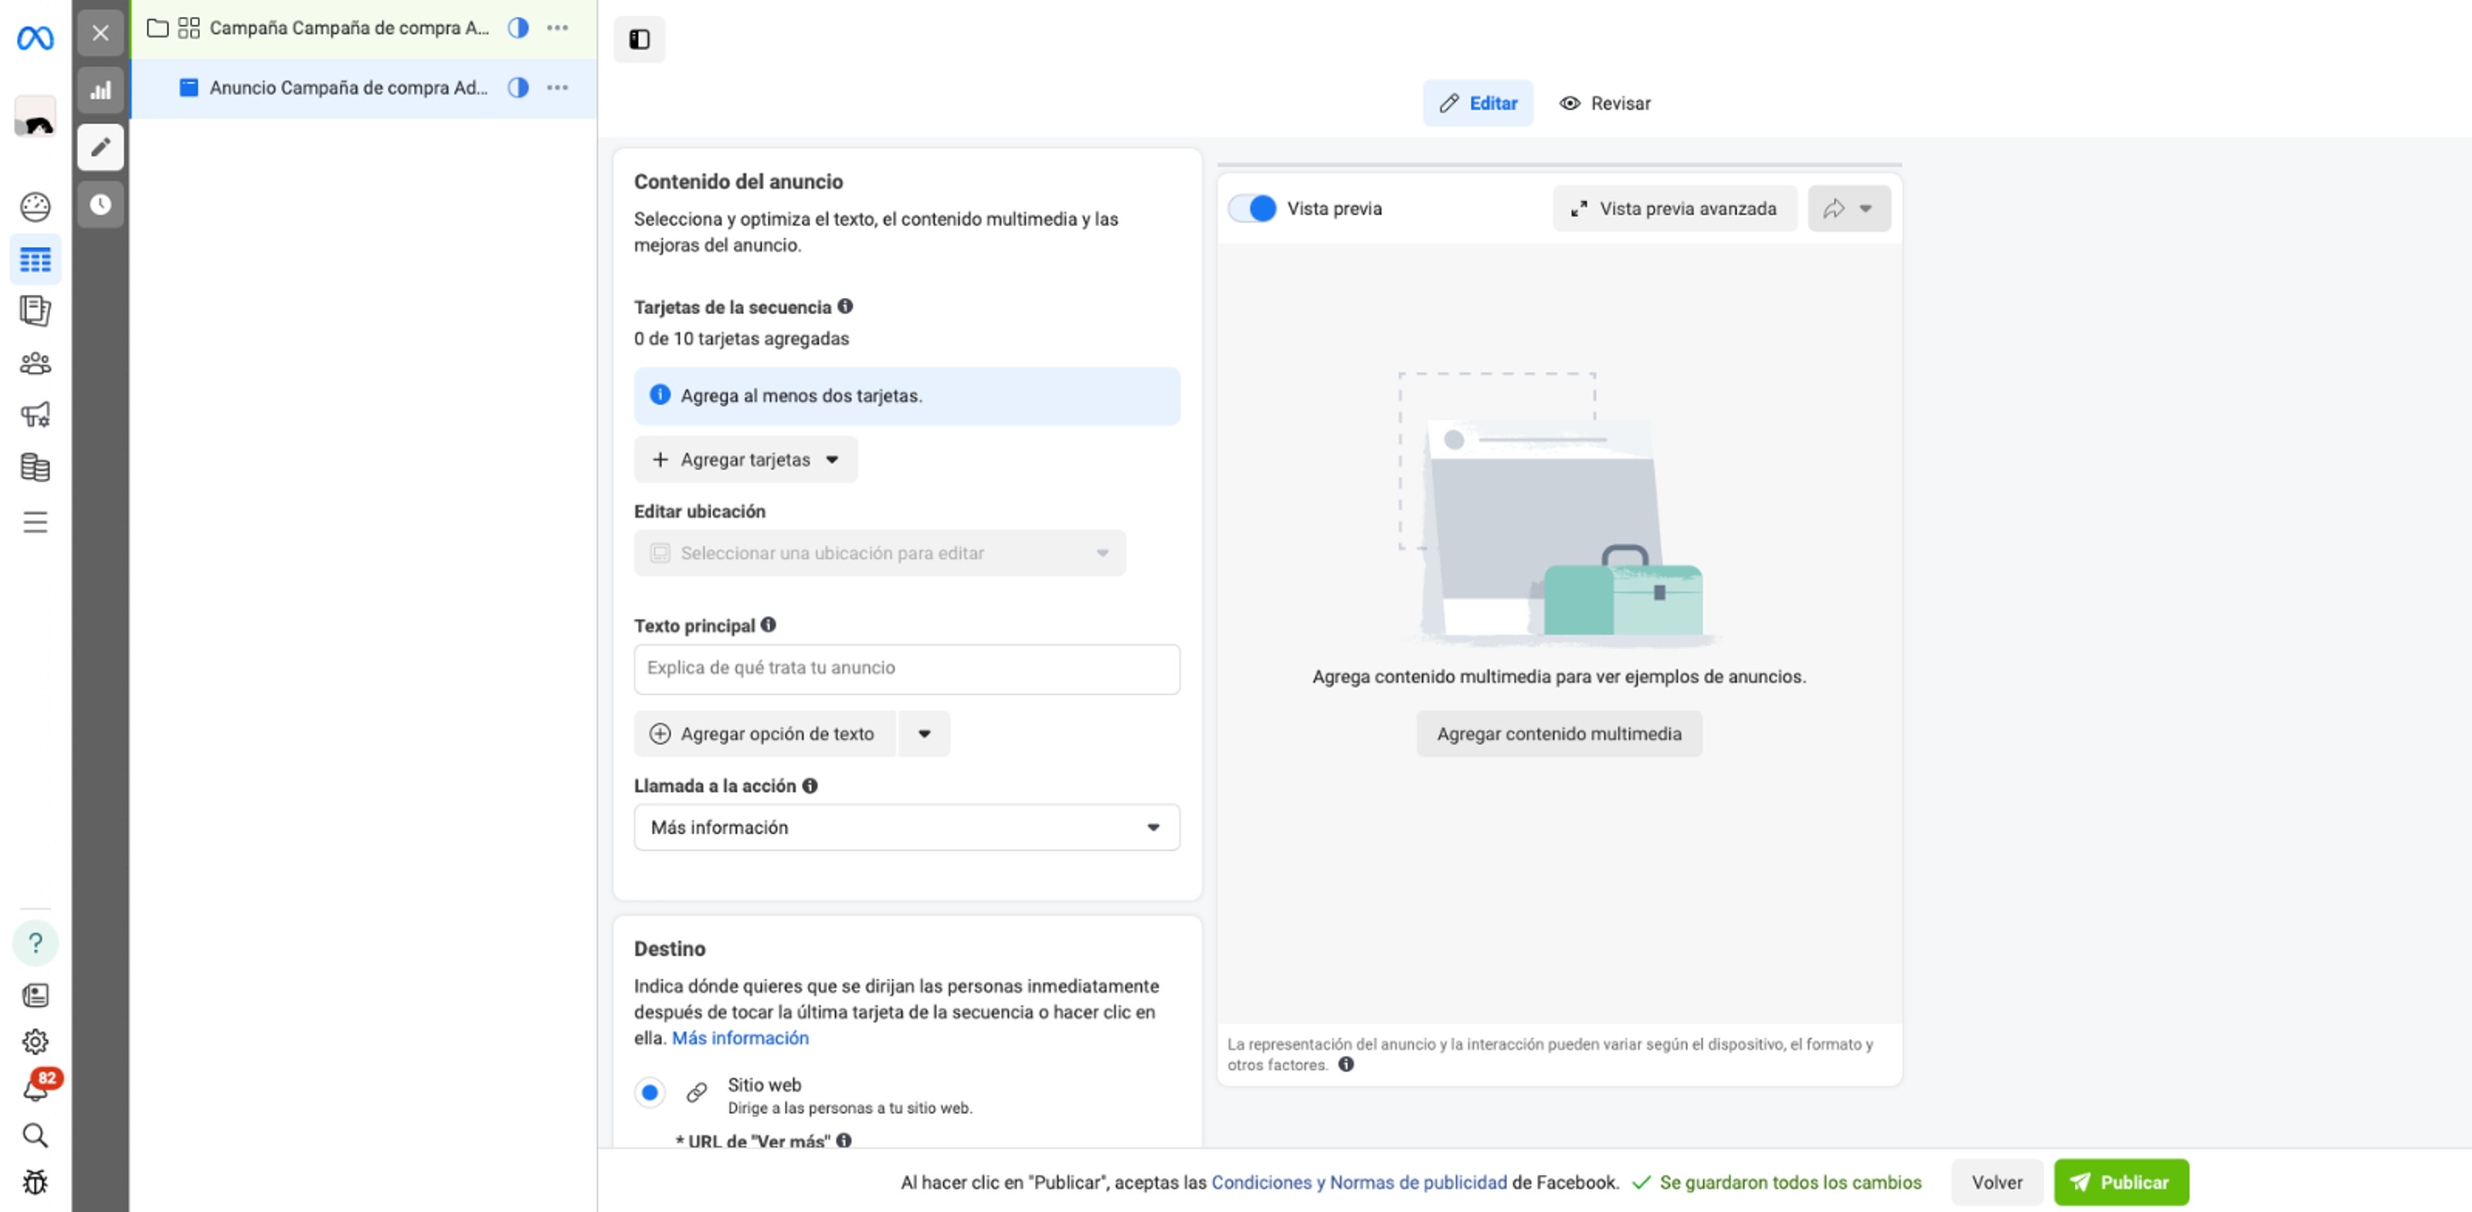Open the billing coins stack icon
Image resolution: width=2472 pixels, height=1212 pixels.
[35, 468]
